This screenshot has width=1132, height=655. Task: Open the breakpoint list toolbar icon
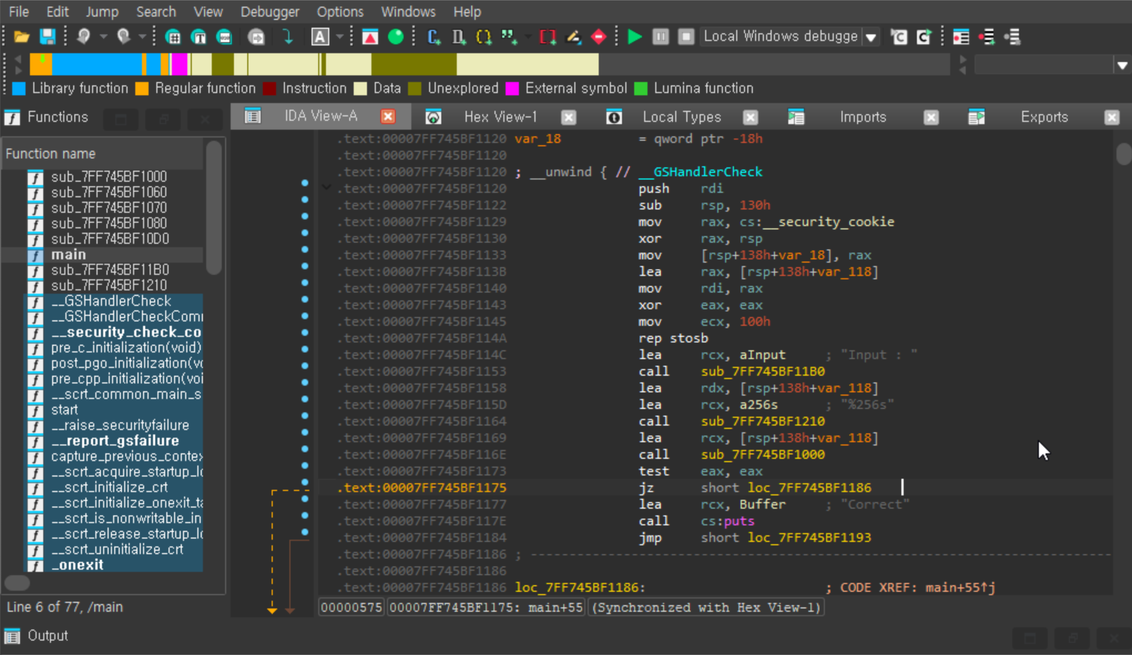(x=961, y=37)
